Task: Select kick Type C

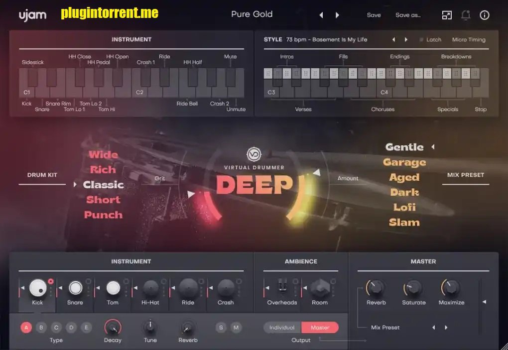Action: [56, 327]
